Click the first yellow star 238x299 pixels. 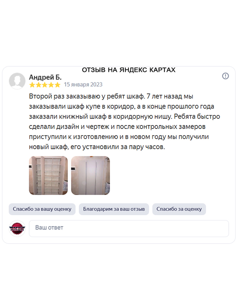(x=32, y=85)
